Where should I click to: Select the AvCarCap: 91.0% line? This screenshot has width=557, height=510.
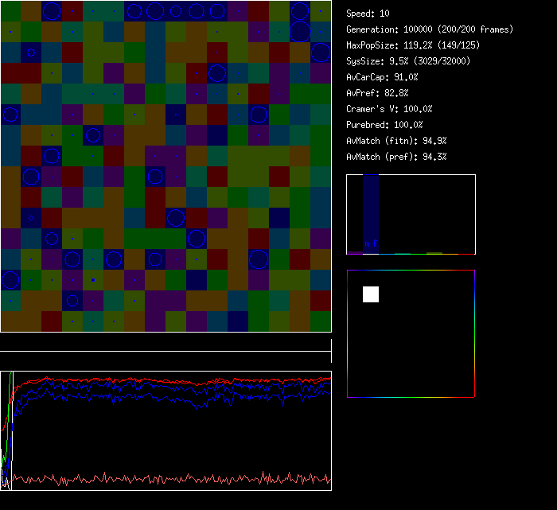click(x=382, y=77)
